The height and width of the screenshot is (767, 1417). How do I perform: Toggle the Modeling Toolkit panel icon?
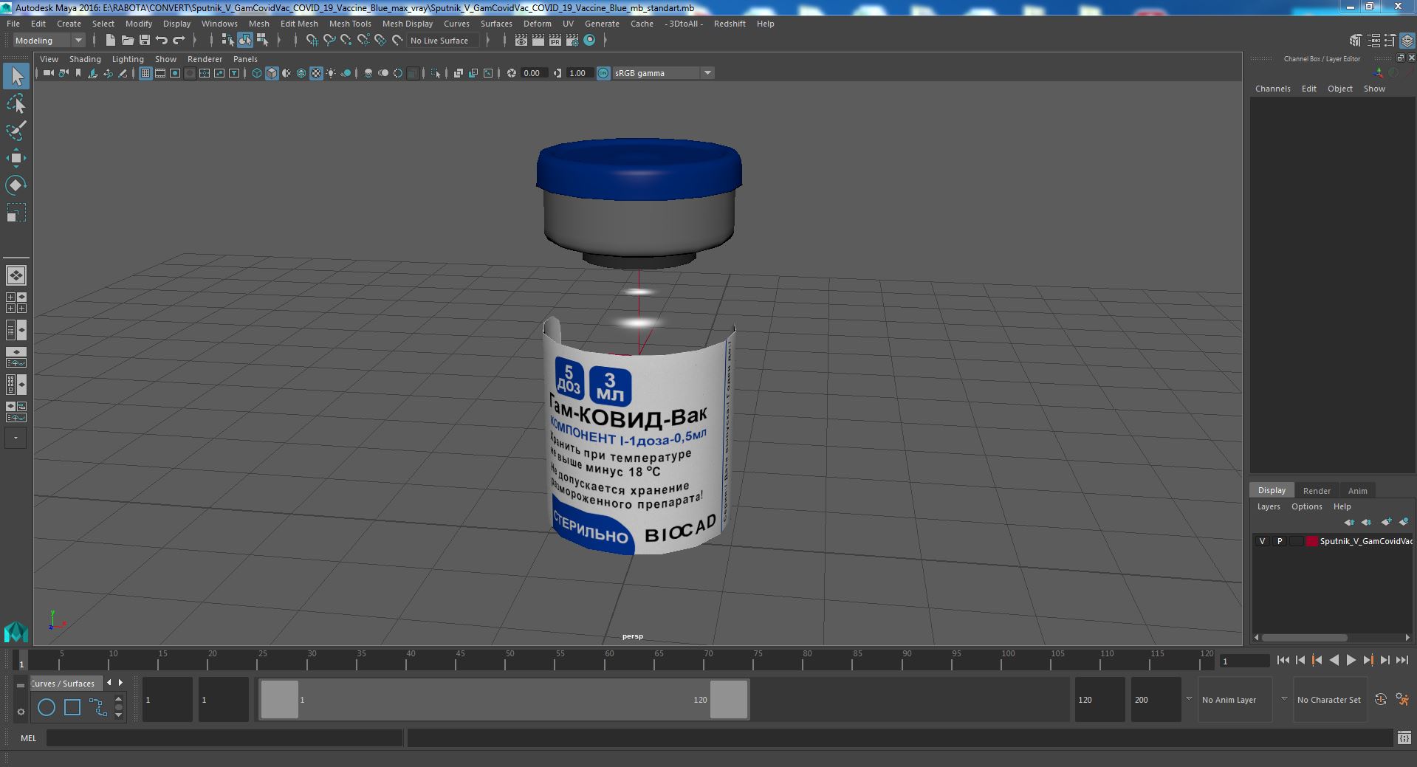[x=1355, y=41]
